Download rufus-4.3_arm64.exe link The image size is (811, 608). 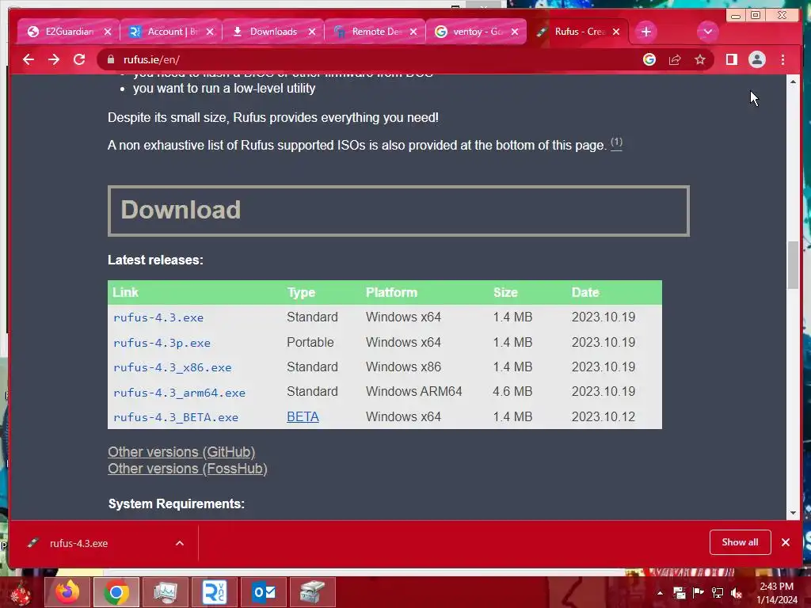(x=179, y=393)
